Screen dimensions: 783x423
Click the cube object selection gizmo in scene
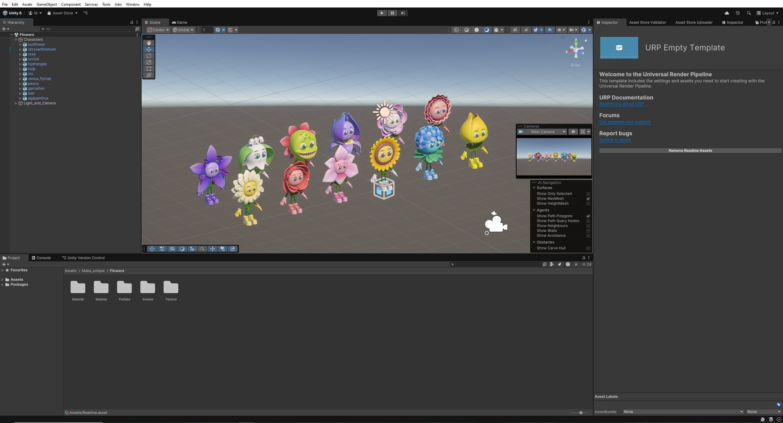[x=384, y=188]
